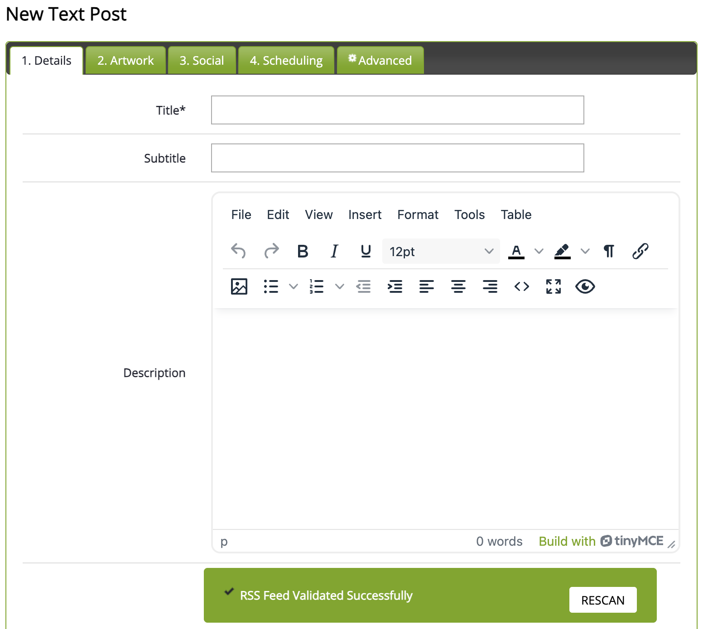The height and width of the screenshot is (629, 703).
Task: Open the 12pt font size dropdown
Action: coord(441,251)
